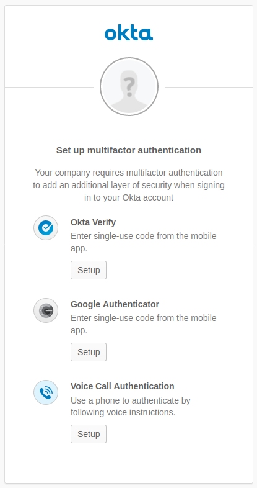Click the Okta Verify single-use code description
Image resolution: width=257 pixels, height=488 pixels.
pyautogui.click(x=144, y=242)
